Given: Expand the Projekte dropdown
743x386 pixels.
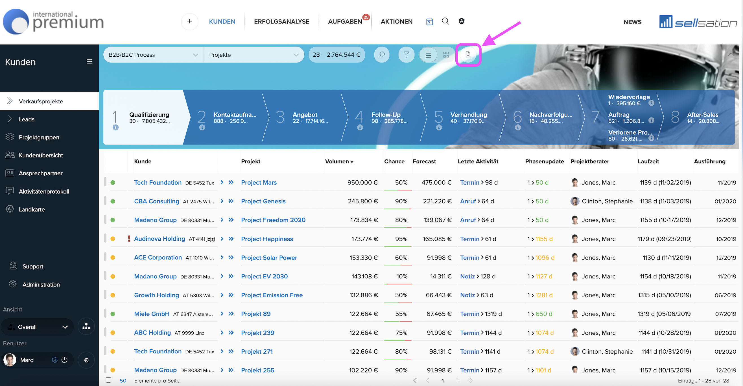Looking at the screenshot, I should tap(254, 55).
